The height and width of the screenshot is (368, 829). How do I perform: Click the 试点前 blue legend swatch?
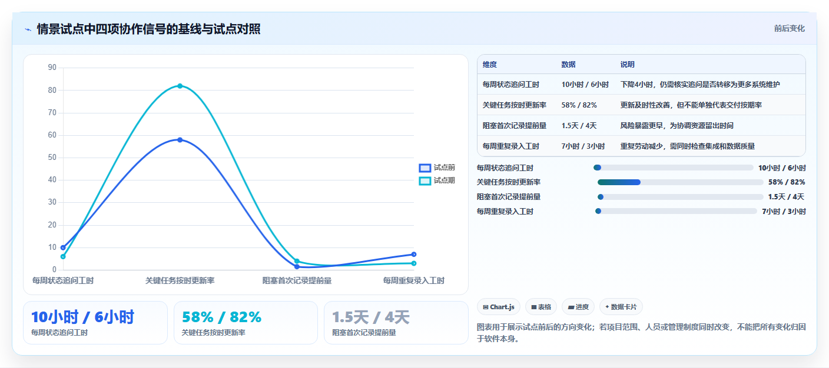pyautogui.click(x=425, y=168)
